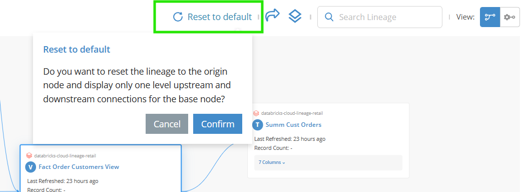Open the stacked layers icon in toolbar

tap(295, 17)
